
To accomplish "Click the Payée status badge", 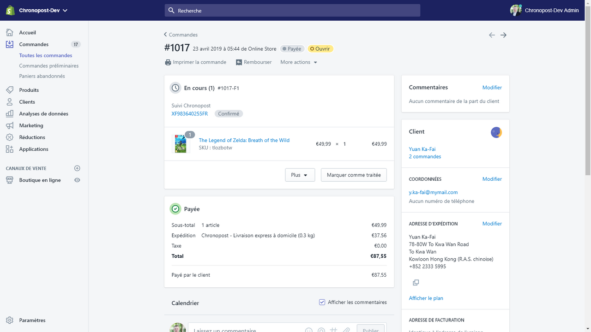I will (292, 49).
